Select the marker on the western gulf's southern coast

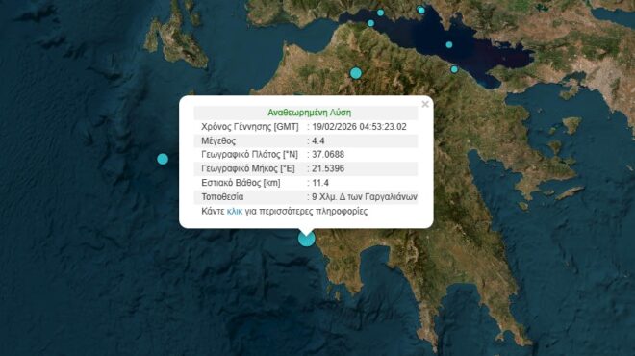point(370,23)
